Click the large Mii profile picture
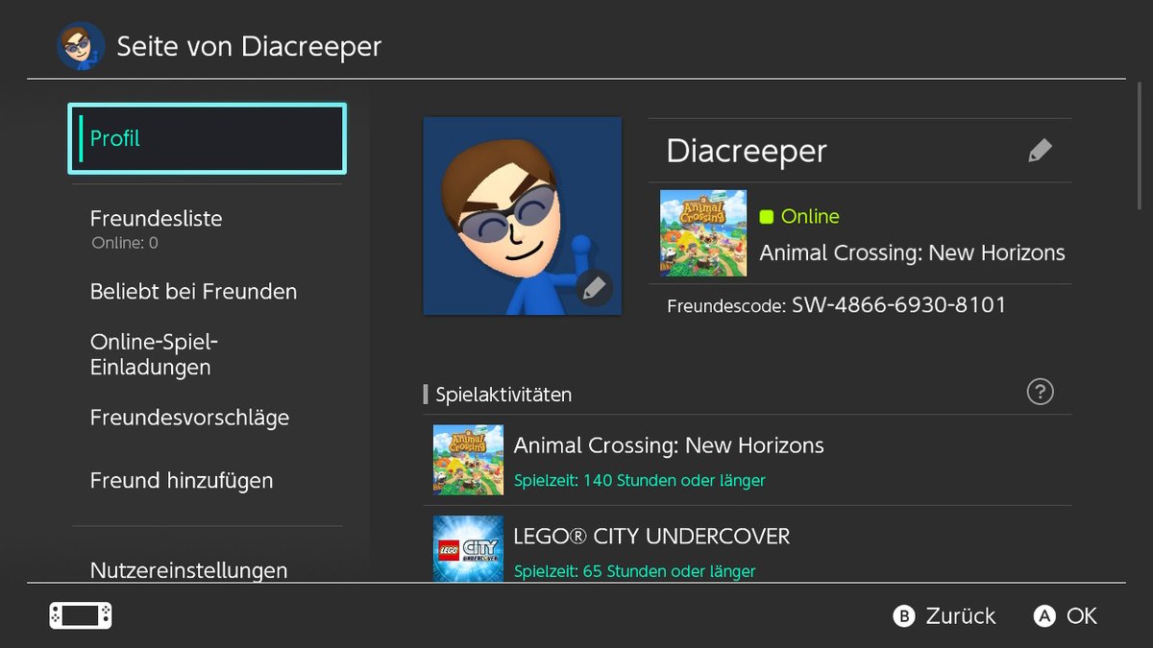 (523, 216)
